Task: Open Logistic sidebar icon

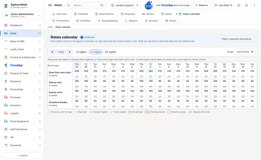Action: pos(6,113)
